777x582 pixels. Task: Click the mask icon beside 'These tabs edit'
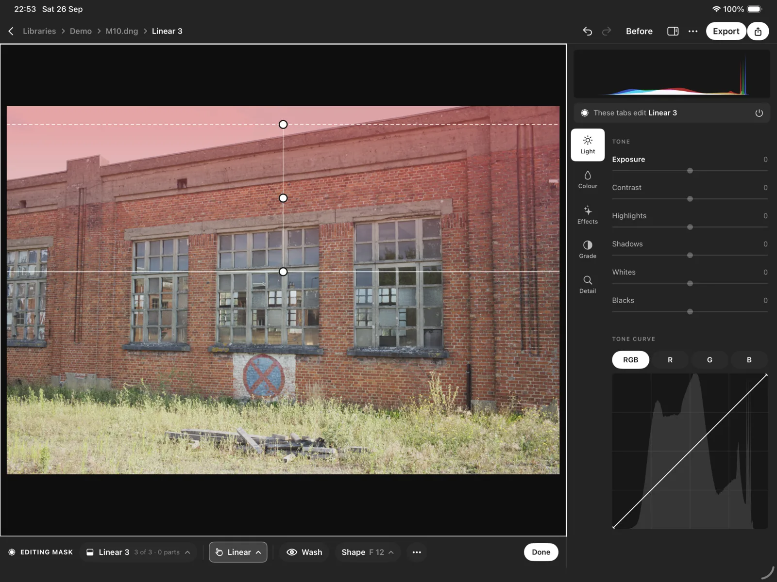point(585,113)
